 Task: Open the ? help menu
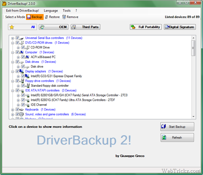[76, 10]
